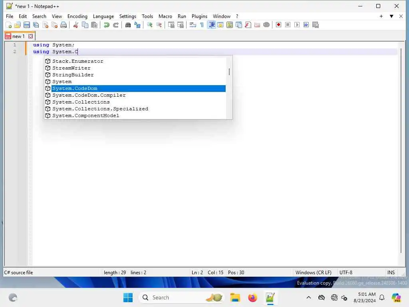Screen dimensions: 409x307
Task: Open the Document Map toolbar icon
Action: click(230, 25)
